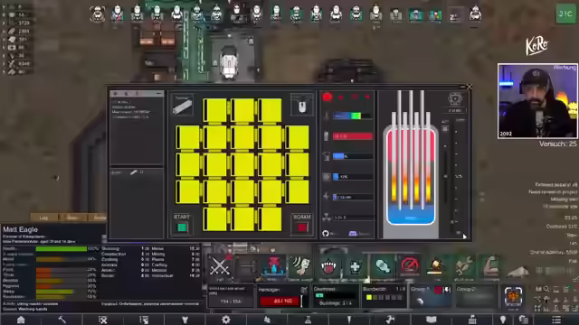Screen dimensions: 579x325
Task: Select mech Group 1 box
Action: click(x=431, y=296)
